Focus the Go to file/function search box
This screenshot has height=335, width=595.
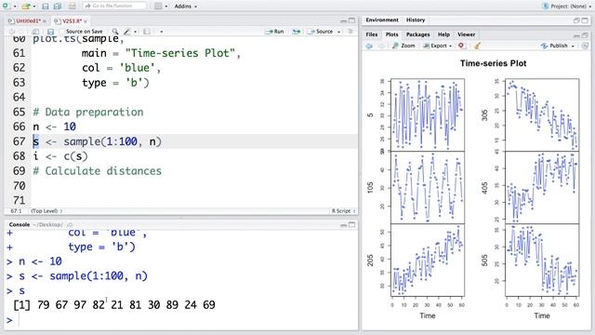coord(114,7)
